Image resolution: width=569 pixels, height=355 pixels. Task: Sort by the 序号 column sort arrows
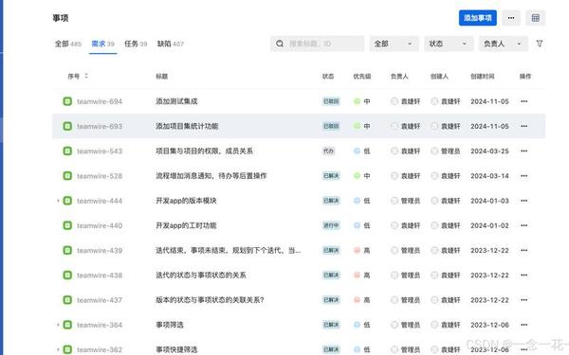point(86,76)
